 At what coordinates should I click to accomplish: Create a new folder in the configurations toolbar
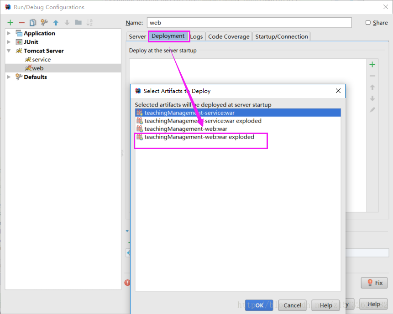pos(78,22)
